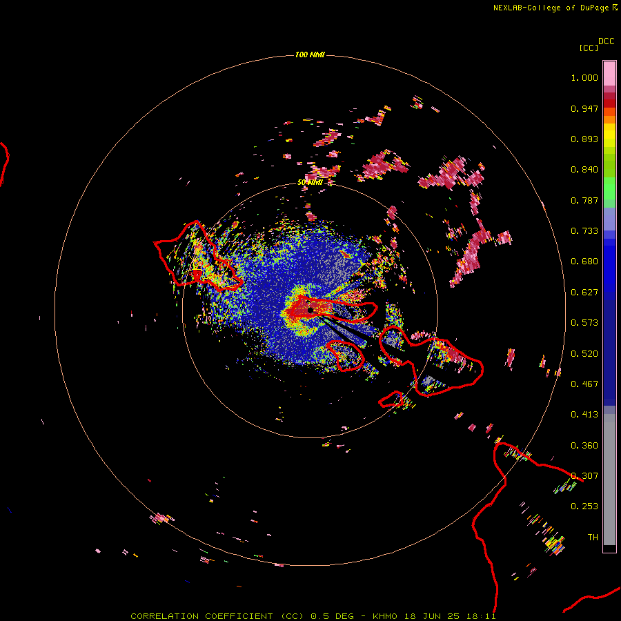Viewport: 621px width, 621px height.
Task: Click the 0.680 scale value
Action: (x=584, y=262)
